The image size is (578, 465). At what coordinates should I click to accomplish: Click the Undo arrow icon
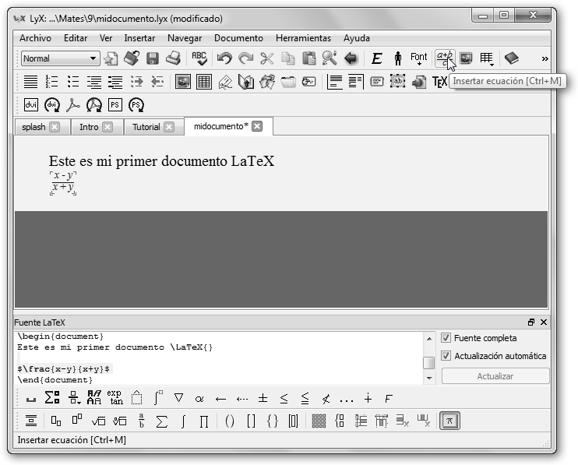(x=224, y=58)
